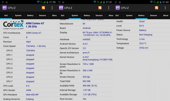Tap the CPU-Z app icon in the System screen

[x=61, y=8]
